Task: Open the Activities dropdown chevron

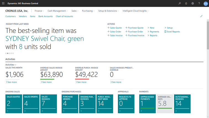Action: pos(15,65)
